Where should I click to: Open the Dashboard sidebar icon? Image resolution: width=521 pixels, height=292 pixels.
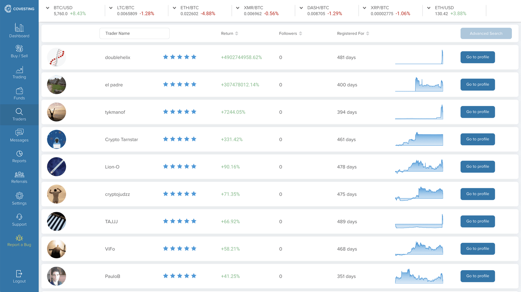19,28
